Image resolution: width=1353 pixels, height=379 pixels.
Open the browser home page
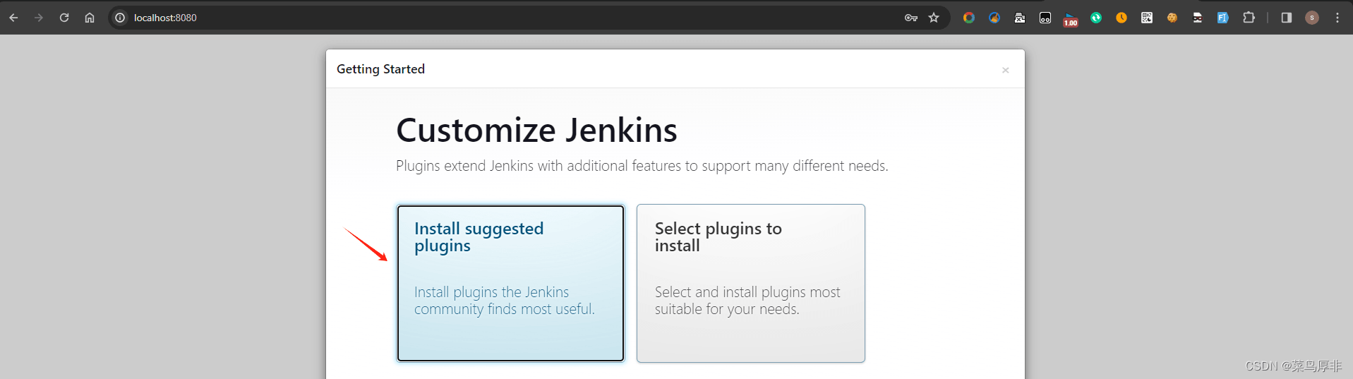(90, 18)
